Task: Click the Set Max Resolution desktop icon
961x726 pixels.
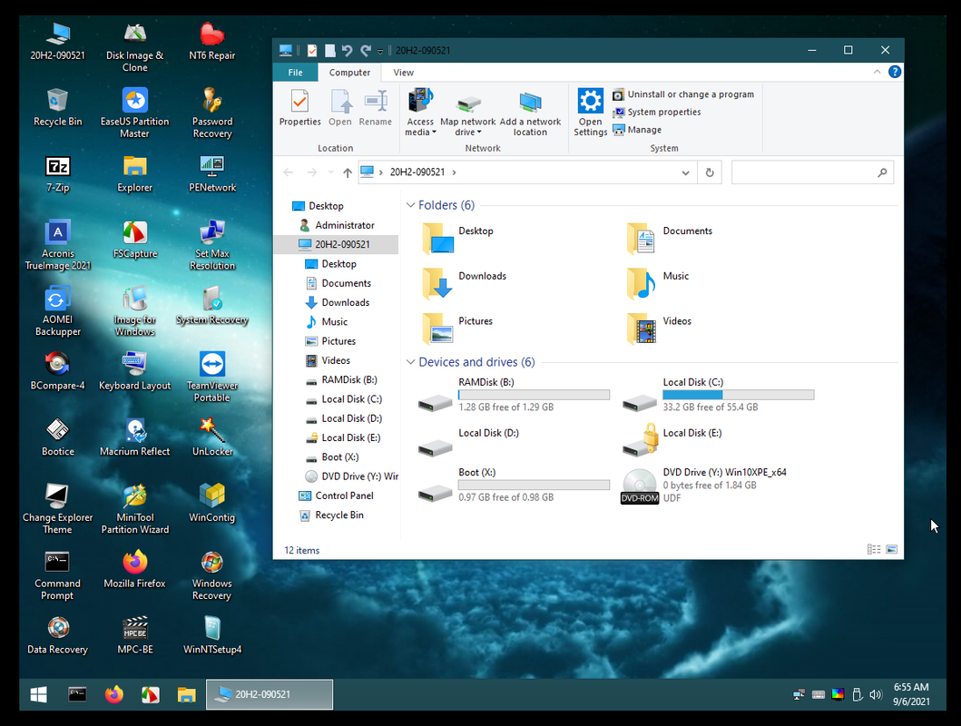Action: click(212, 245)
